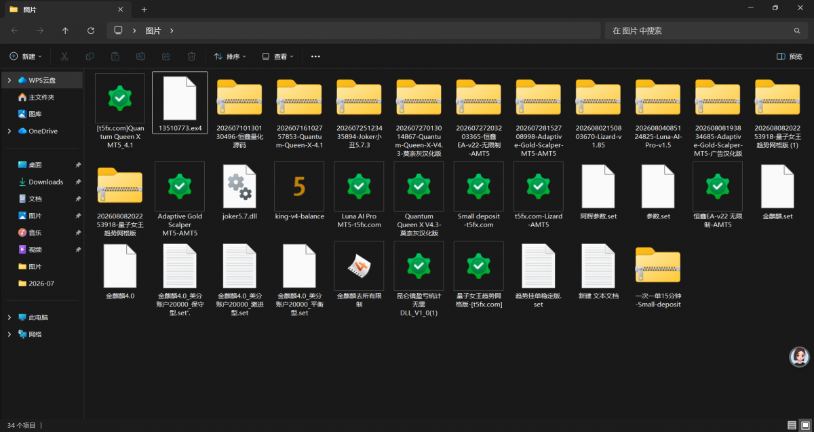This screenshot has height=432, width=814.
Task: Select 阿辉参数.set file
Action: click(598, 191)
